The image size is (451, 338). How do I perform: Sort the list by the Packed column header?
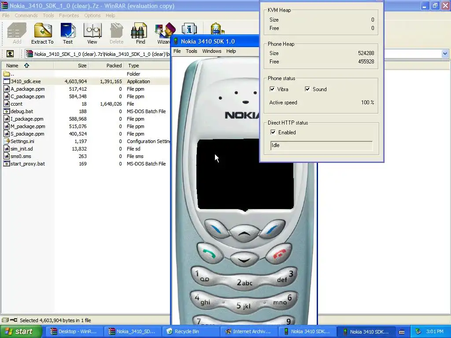[107, 66]
